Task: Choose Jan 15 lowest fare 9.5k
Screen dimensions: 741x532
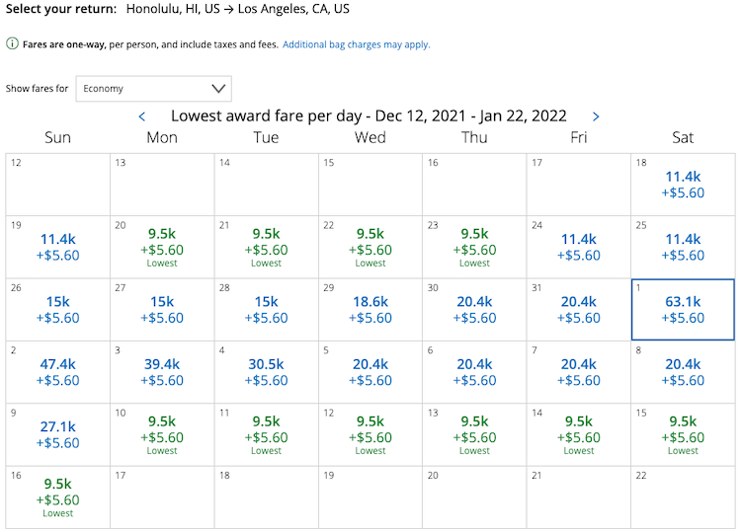Action: pos(683,434)
